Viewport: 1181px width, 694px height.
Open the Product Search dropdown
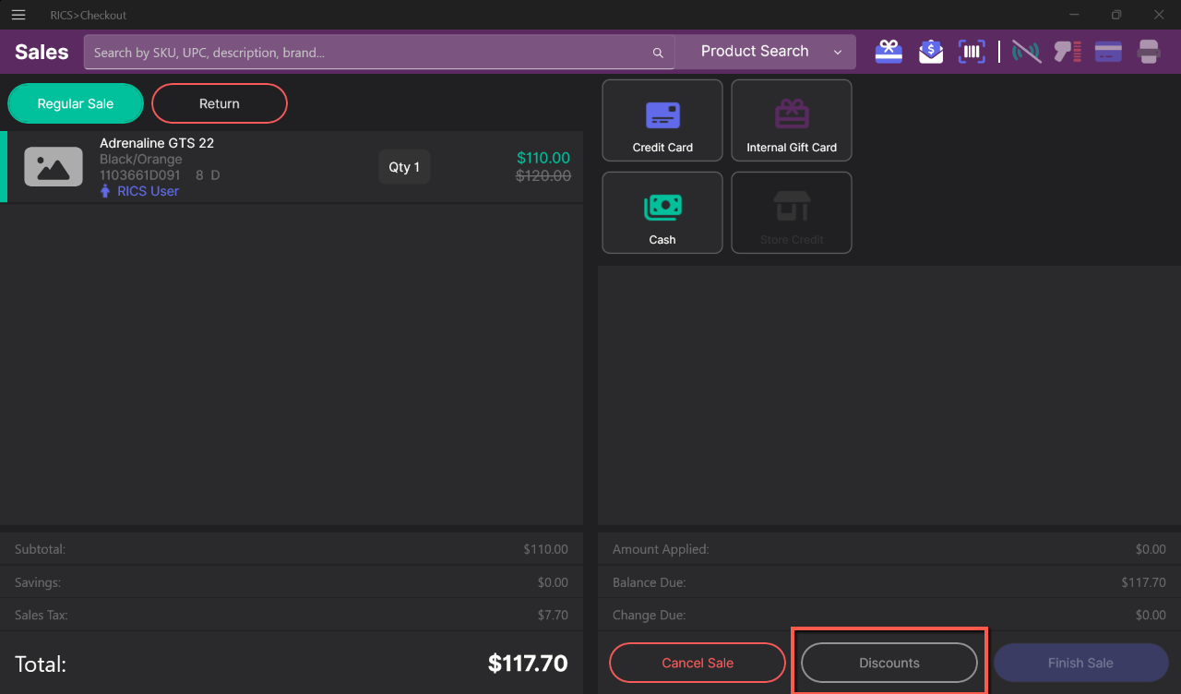pos(766,52)
